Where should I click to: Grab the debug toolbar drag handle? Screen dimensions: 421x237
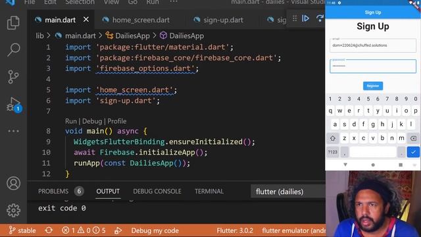(295, 18)
